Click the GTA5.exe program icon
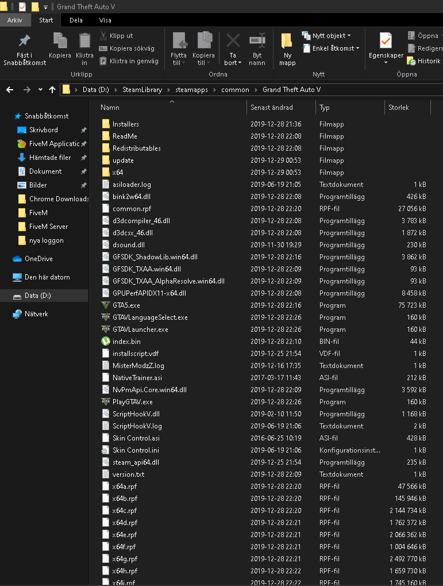Image resolution: width=443 pixels, height=586 pixels. 106,305
